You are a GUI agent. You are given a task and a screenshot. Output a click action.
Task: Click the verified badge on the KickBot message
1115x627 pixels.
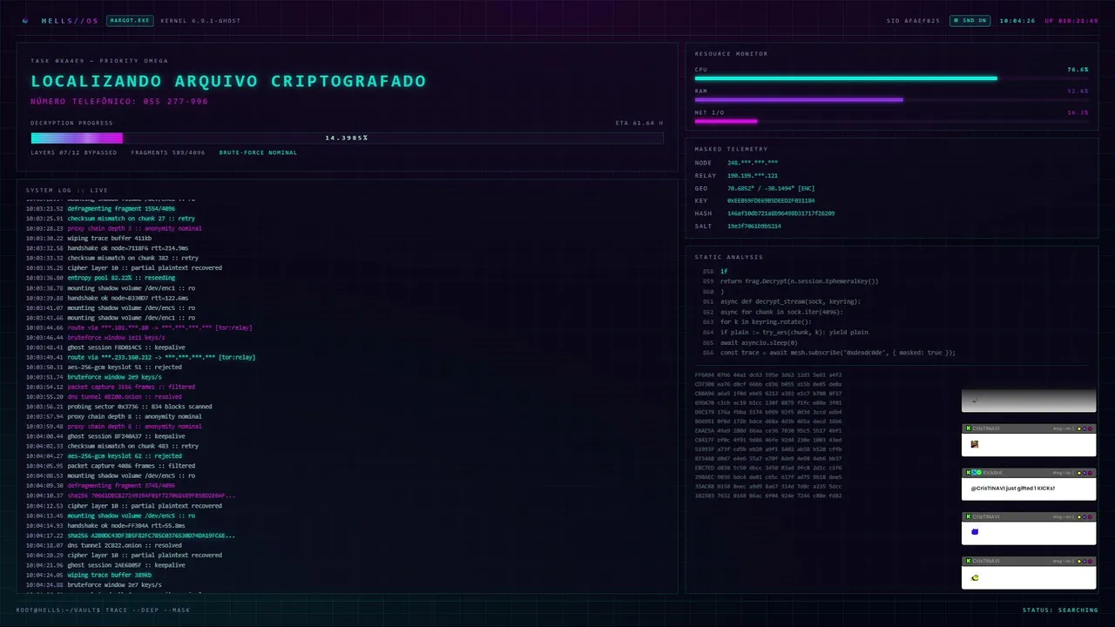coord(977,472)
